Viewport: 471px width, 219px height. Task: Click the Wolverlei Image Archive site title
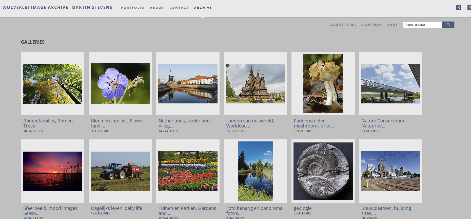(57, 7)
